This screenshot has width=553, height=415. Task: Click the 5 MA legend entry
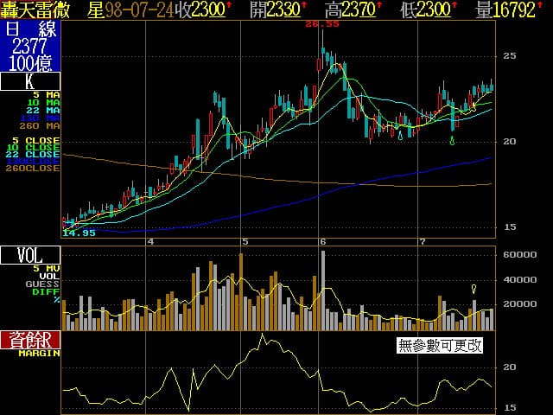[48, 94]
